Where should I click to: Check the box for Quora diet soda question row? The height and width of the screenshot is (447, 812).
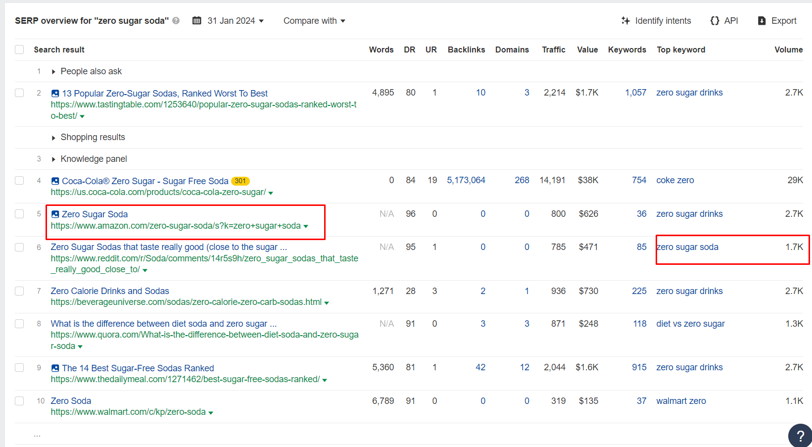tap(19, 324)
